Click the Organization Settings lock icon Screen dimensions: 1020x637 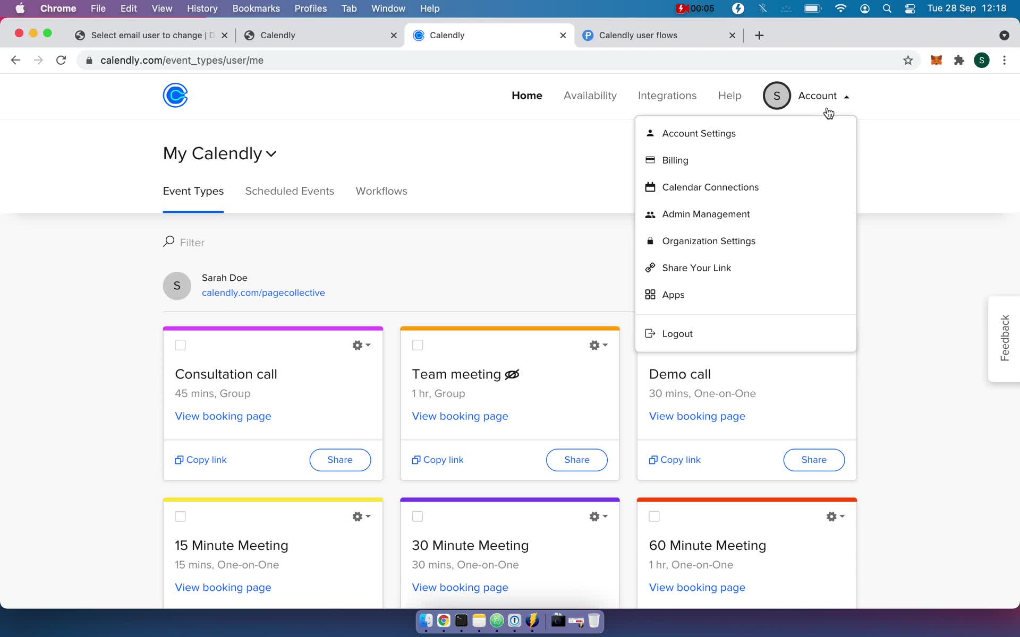(650, 241)
